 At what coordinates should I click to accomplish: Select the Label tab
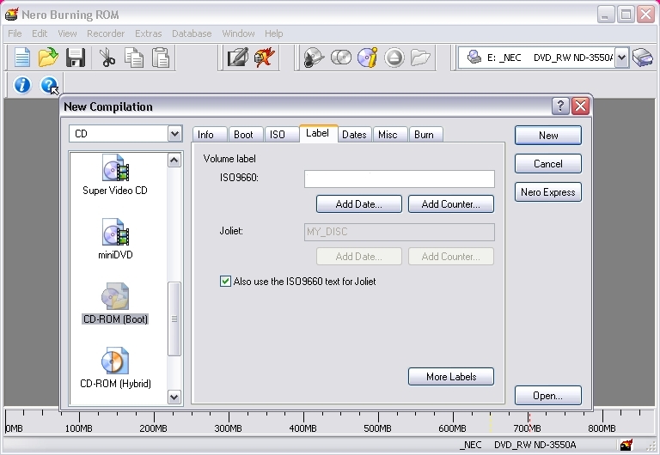click(317, 133)
